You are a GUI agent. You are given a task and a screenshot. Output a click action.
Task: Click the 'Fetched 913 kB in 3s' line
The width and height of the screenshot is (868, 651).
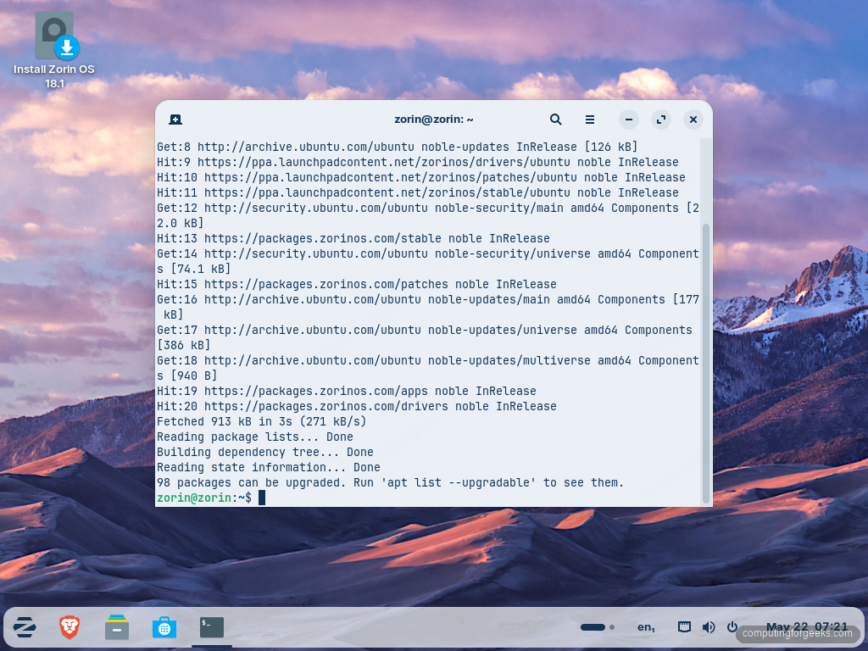[261, 422]
